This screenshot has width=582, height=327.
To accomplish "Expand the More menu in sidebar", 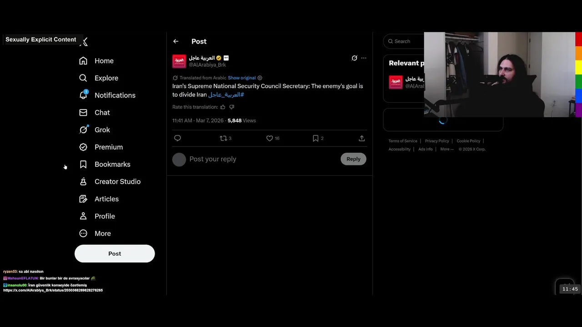I will coord(95,233).
